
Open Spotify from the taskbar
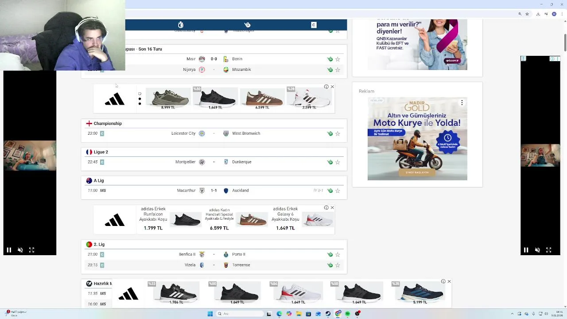point(348,314)
